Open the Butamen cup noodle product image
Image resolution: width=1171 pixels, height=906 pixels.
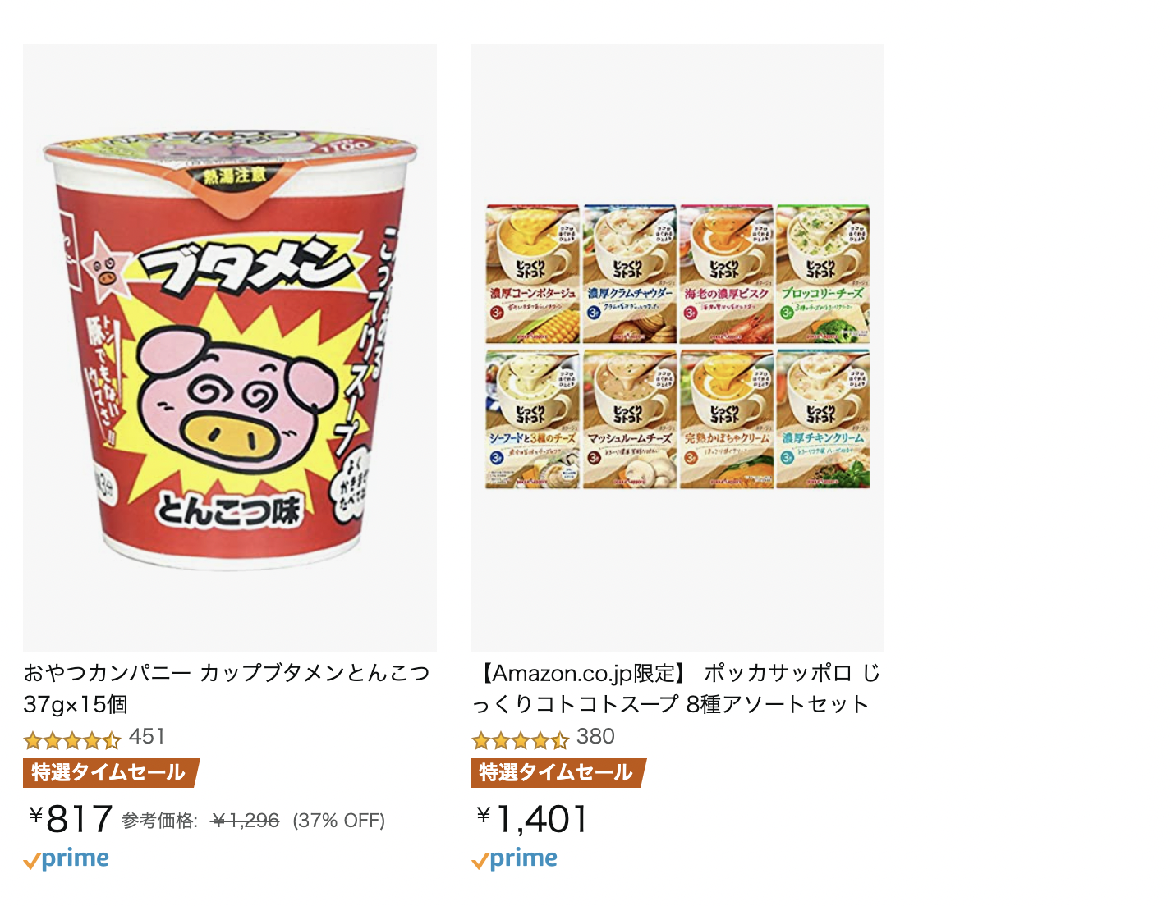click(230, 348)
